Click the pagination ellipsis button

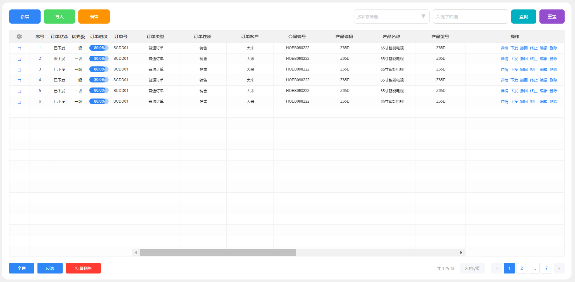534,268
